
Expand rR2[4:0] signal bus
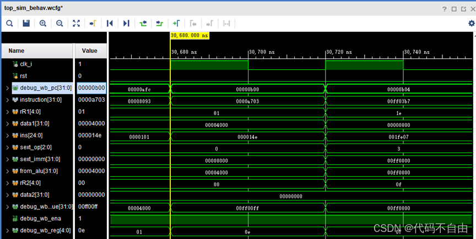[x=7, y=183]
